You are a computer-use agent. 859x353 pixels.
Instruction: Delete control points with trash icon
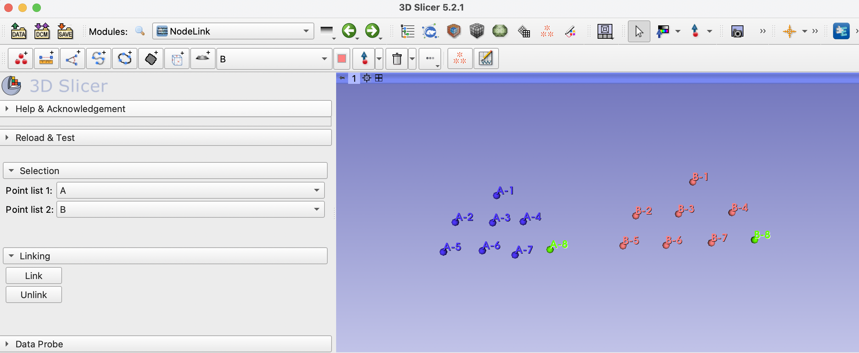(397, 58)
